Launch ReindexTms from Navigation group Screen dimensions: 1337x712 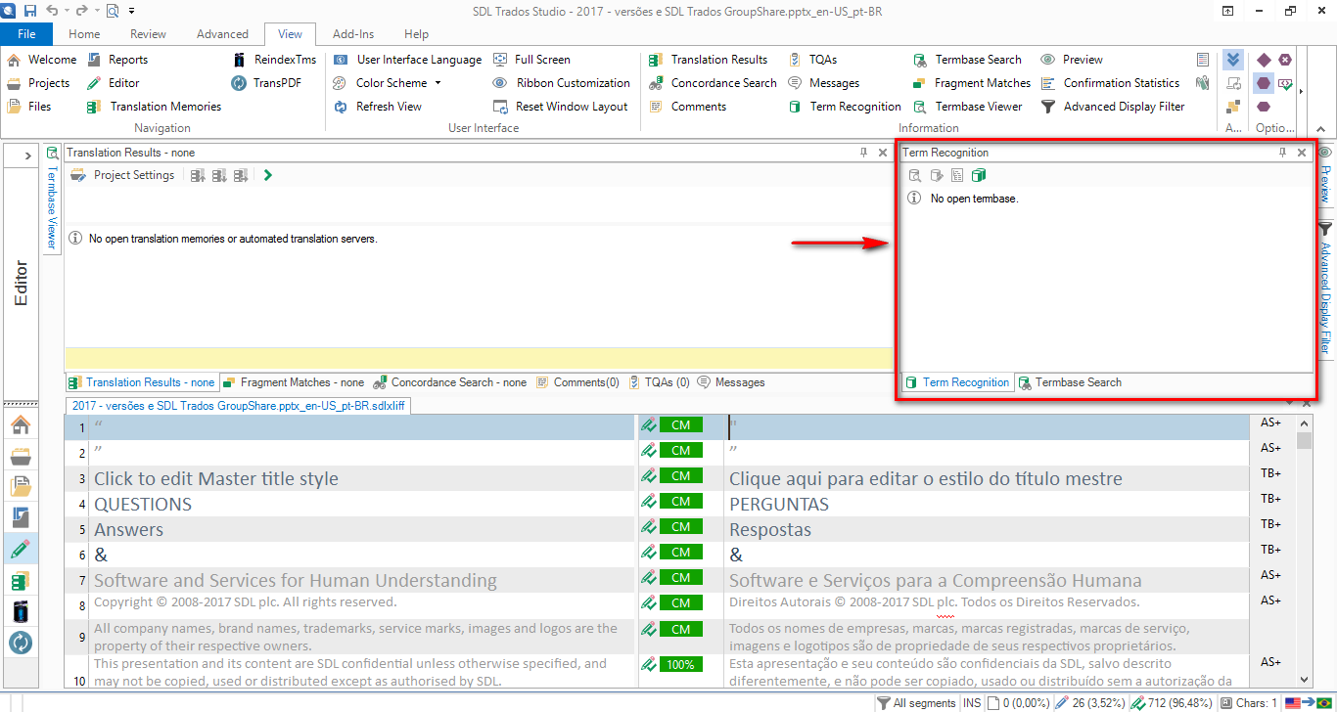point(274,60)
